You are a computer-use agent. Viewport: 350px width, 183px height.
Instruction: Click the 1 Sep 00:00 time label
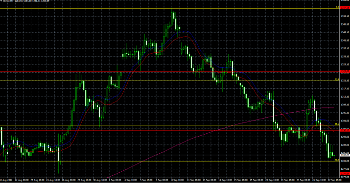click(115, 180)
